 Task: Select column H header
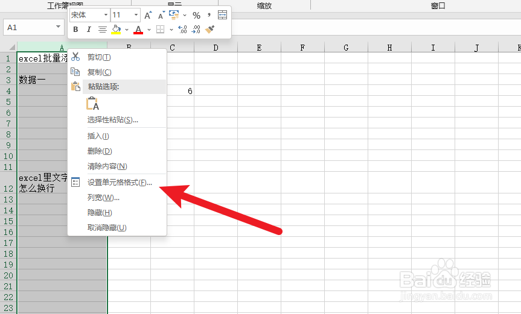click(390, 48)
